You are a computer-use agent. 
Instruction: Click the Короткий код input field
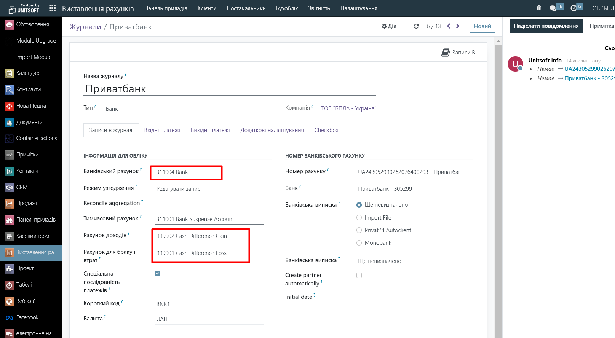[212, 304]
